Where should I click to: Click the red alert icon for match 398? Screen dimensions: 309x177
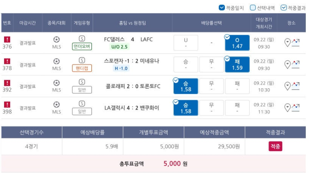(x=7, y=104)
